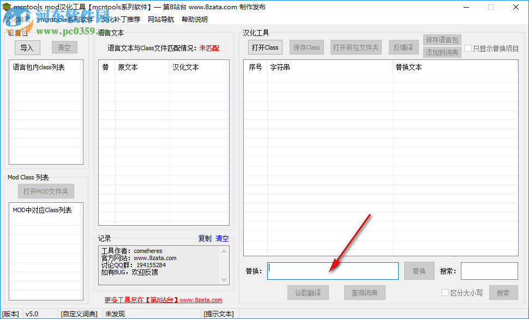
Task: Enable 只显示替换项目 checkbox
Action: (x=467, y=49)
